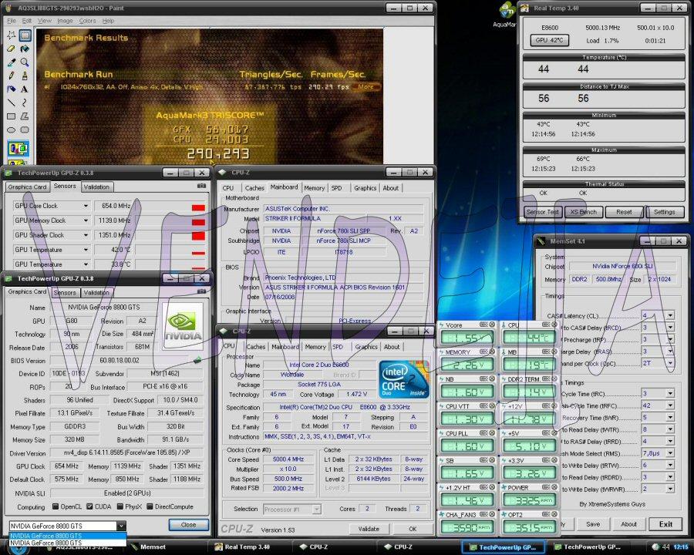Switch to the Validation tab in GPU-Z Sensors window

pos(96,187)
